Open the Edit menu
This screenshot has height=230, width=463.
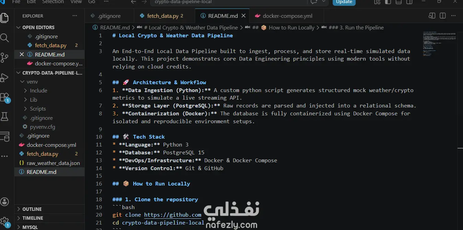[x=31, y=2]
